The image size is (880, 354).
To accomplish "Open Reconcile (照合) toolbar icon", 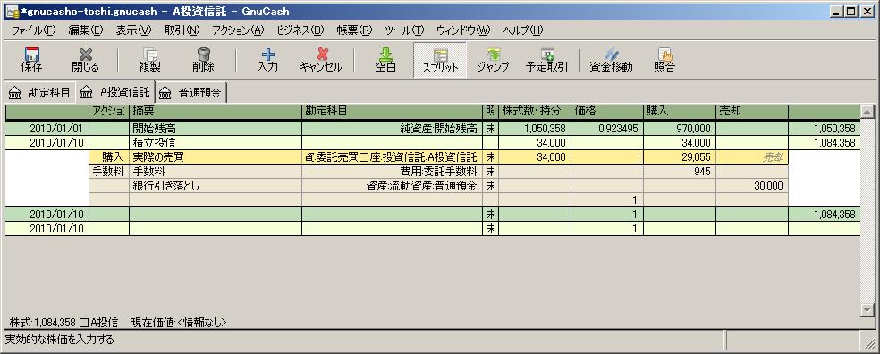I will [x=664, y=60].
